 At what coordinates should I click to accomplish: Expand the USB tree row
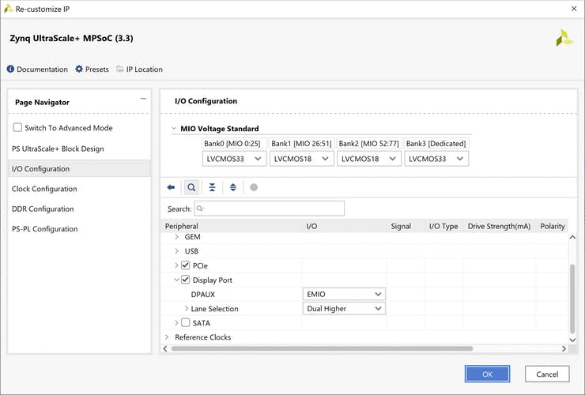176,251
